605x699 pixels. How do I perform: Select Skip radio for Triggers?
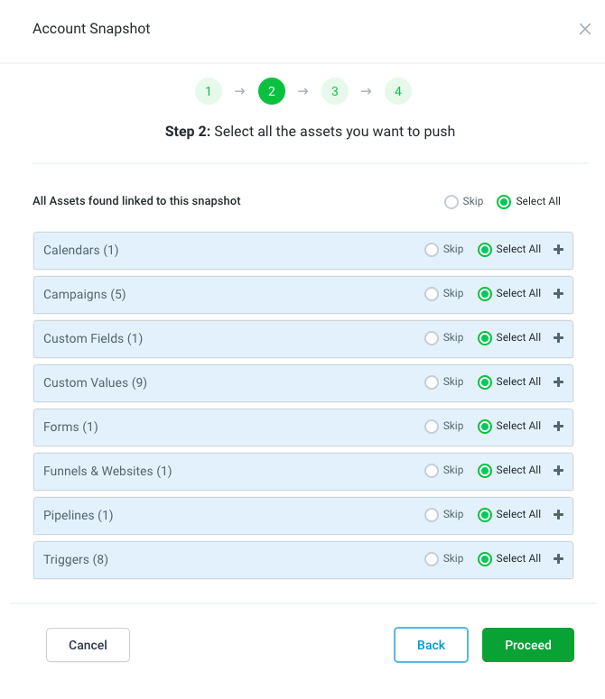click(432, 559)
